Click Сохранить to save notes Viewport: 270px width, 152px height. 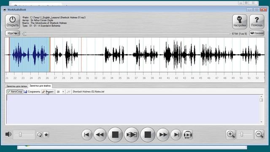click(x=32, y=92)
